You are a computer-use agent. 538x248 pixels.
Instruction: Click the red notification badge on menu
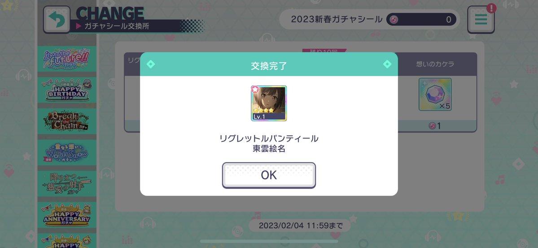click(491, 8)
